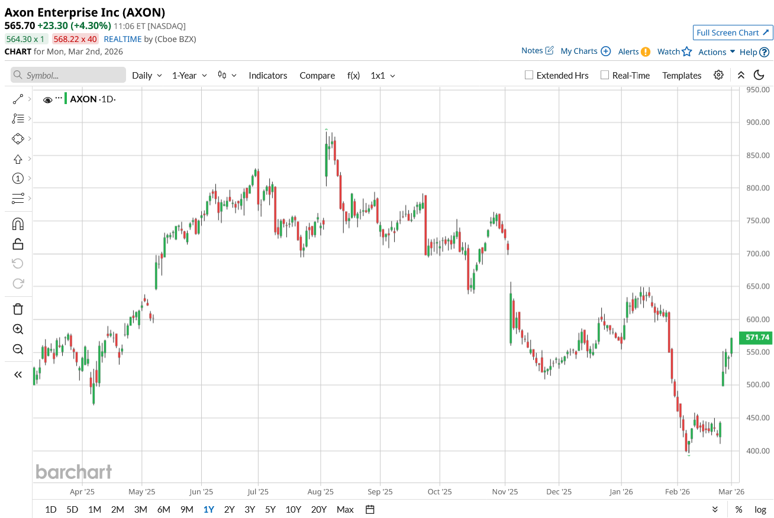
Task: Select the 1D time range
Action: (x=51, y=509)
